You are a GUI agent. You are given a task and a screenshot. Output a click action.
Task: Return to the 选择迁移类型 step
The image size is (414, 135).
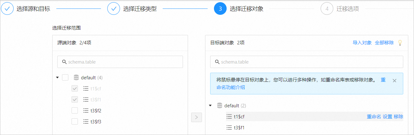pos(114,9)
